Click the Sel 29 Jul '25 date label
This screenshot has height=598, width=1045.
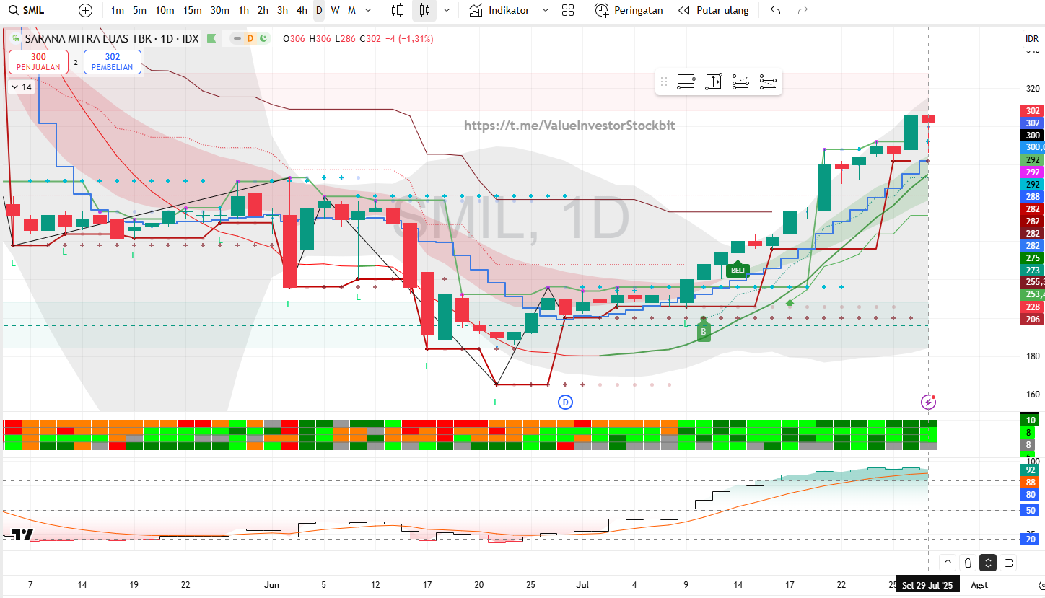(927, 585)
